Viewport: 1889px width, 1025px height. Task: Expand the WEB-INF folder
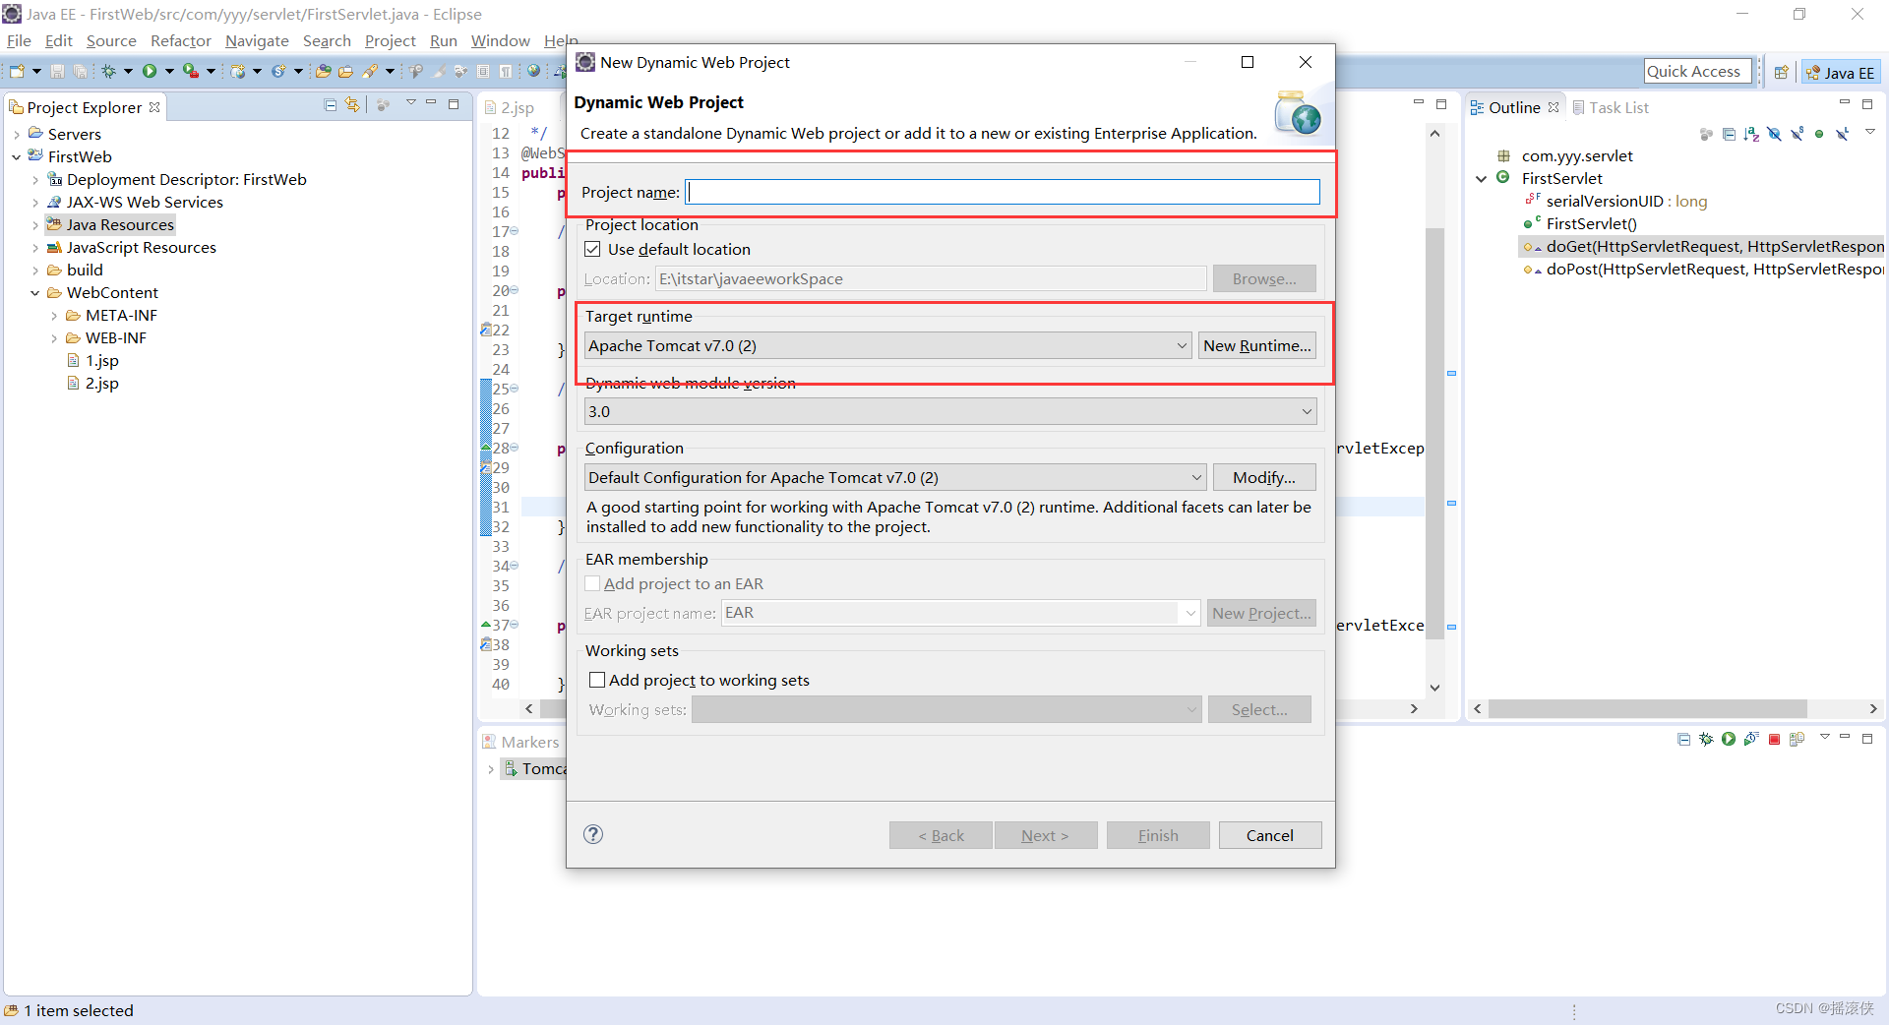click(x=54, y=337)
